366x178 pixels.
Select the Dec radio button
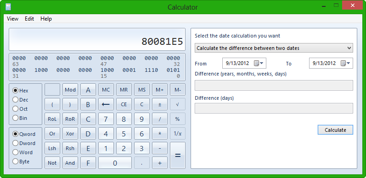pyautogui.click(x=16, y=100)
